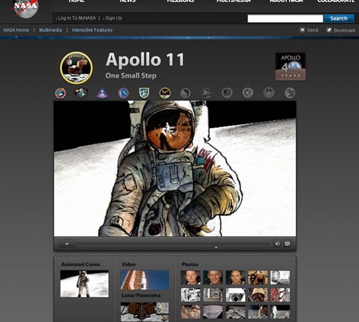Click the Lunar Panorama label
Image resolution: width=359 pixels, height=322 pixels.
[141, 295]
